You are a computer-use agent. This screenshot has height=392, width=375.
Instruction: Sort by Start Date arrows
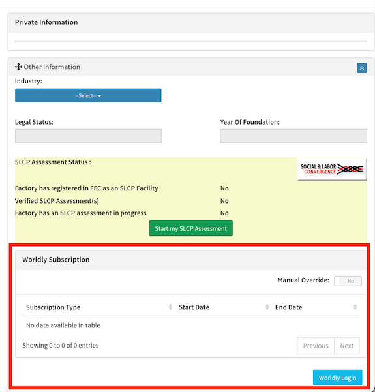click(267, 307)
